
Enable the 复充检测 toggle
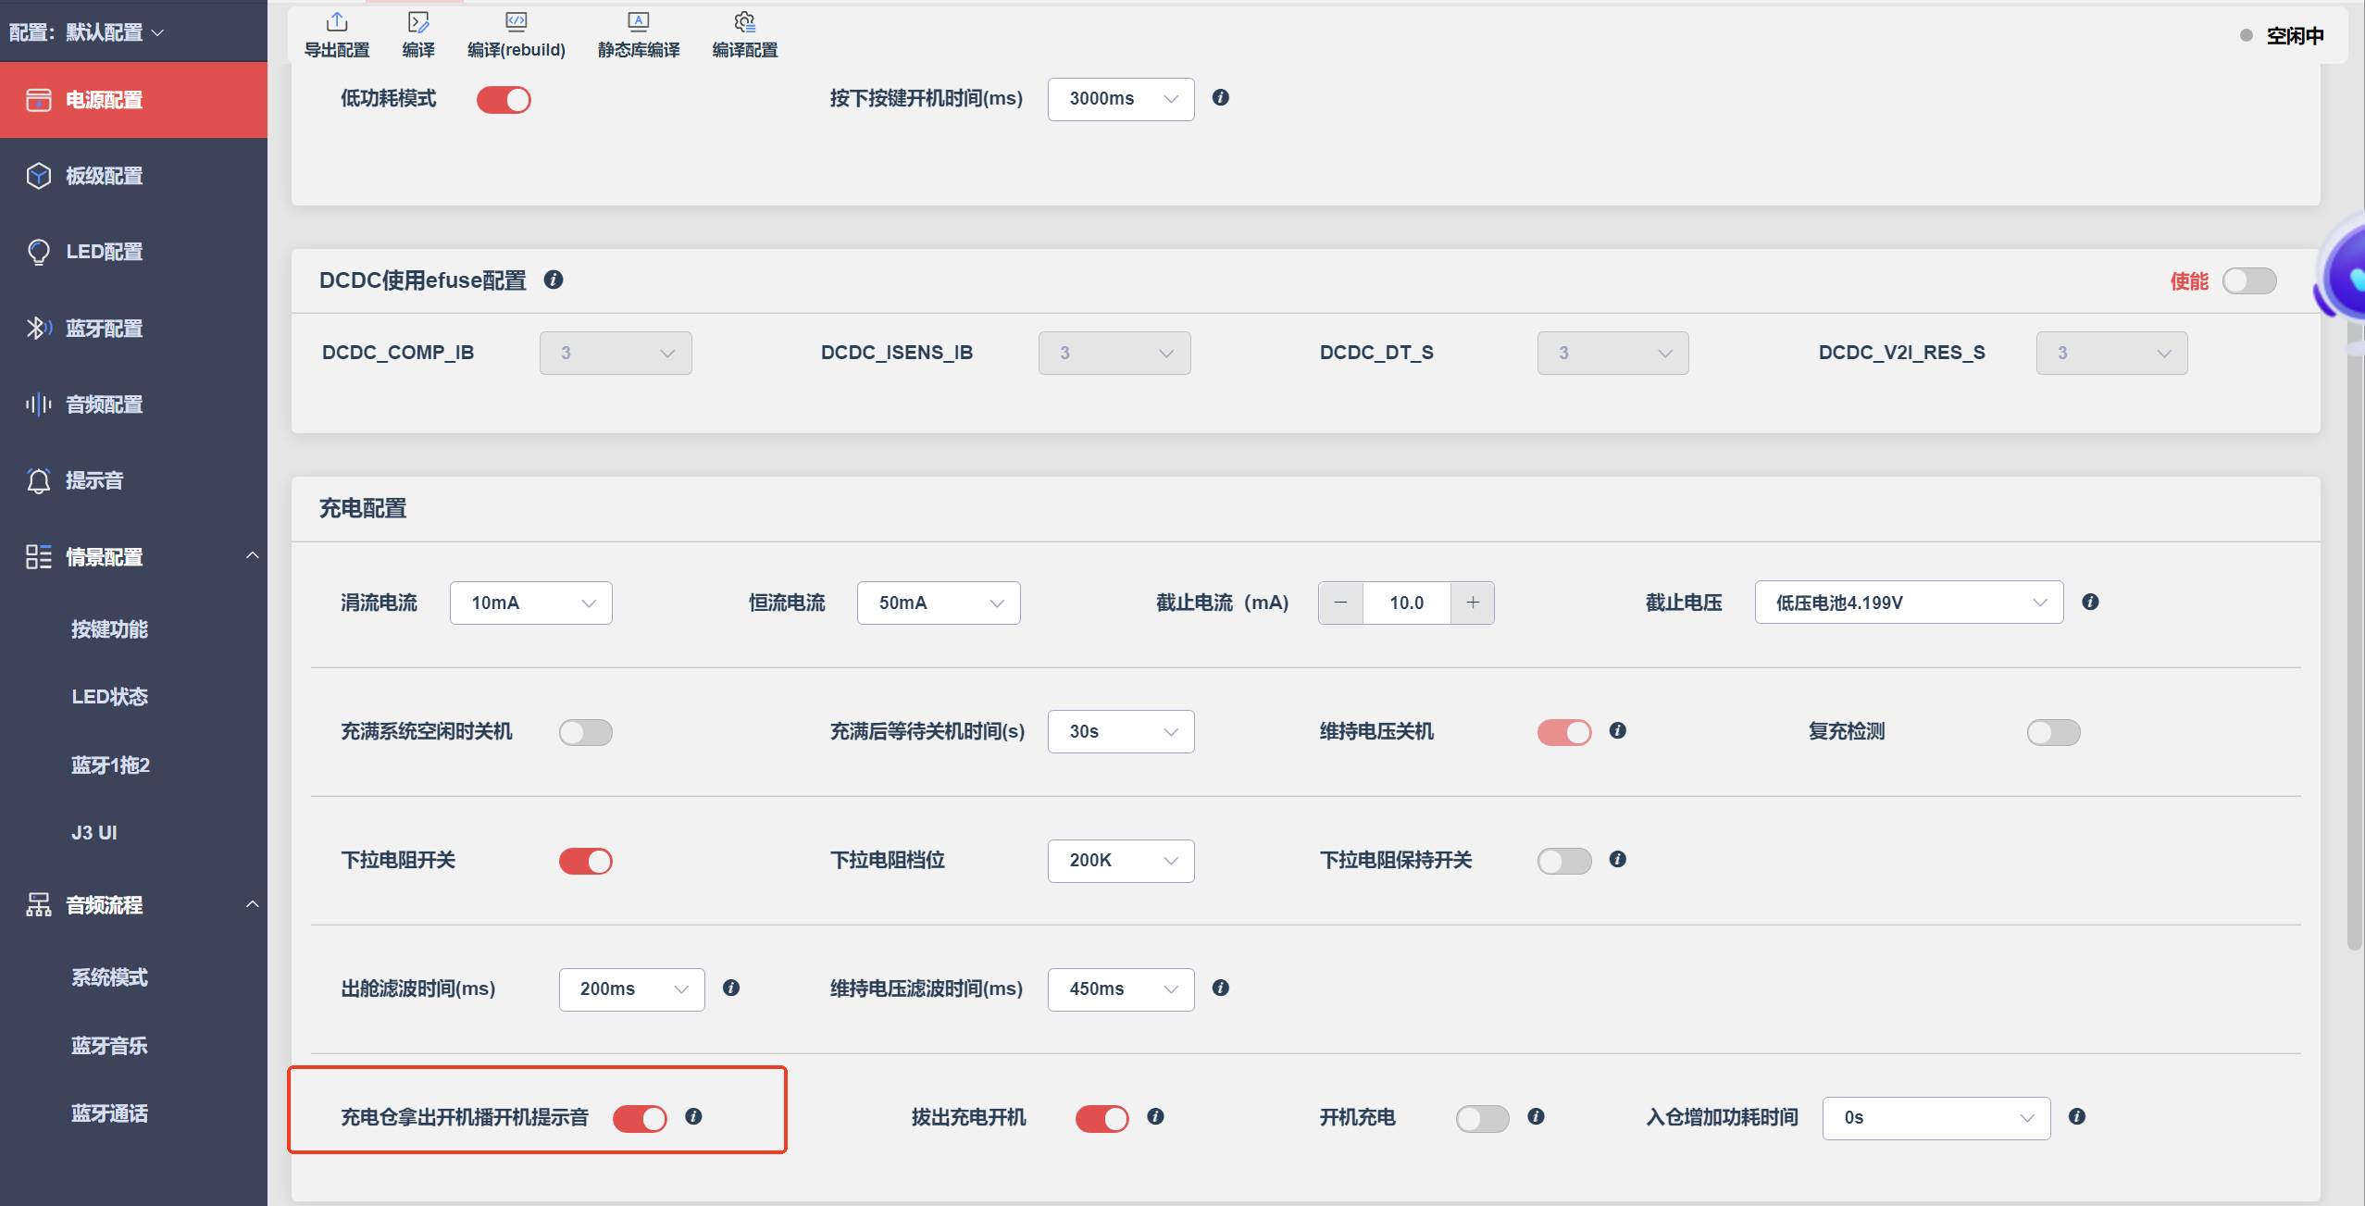click(2054, 732)
